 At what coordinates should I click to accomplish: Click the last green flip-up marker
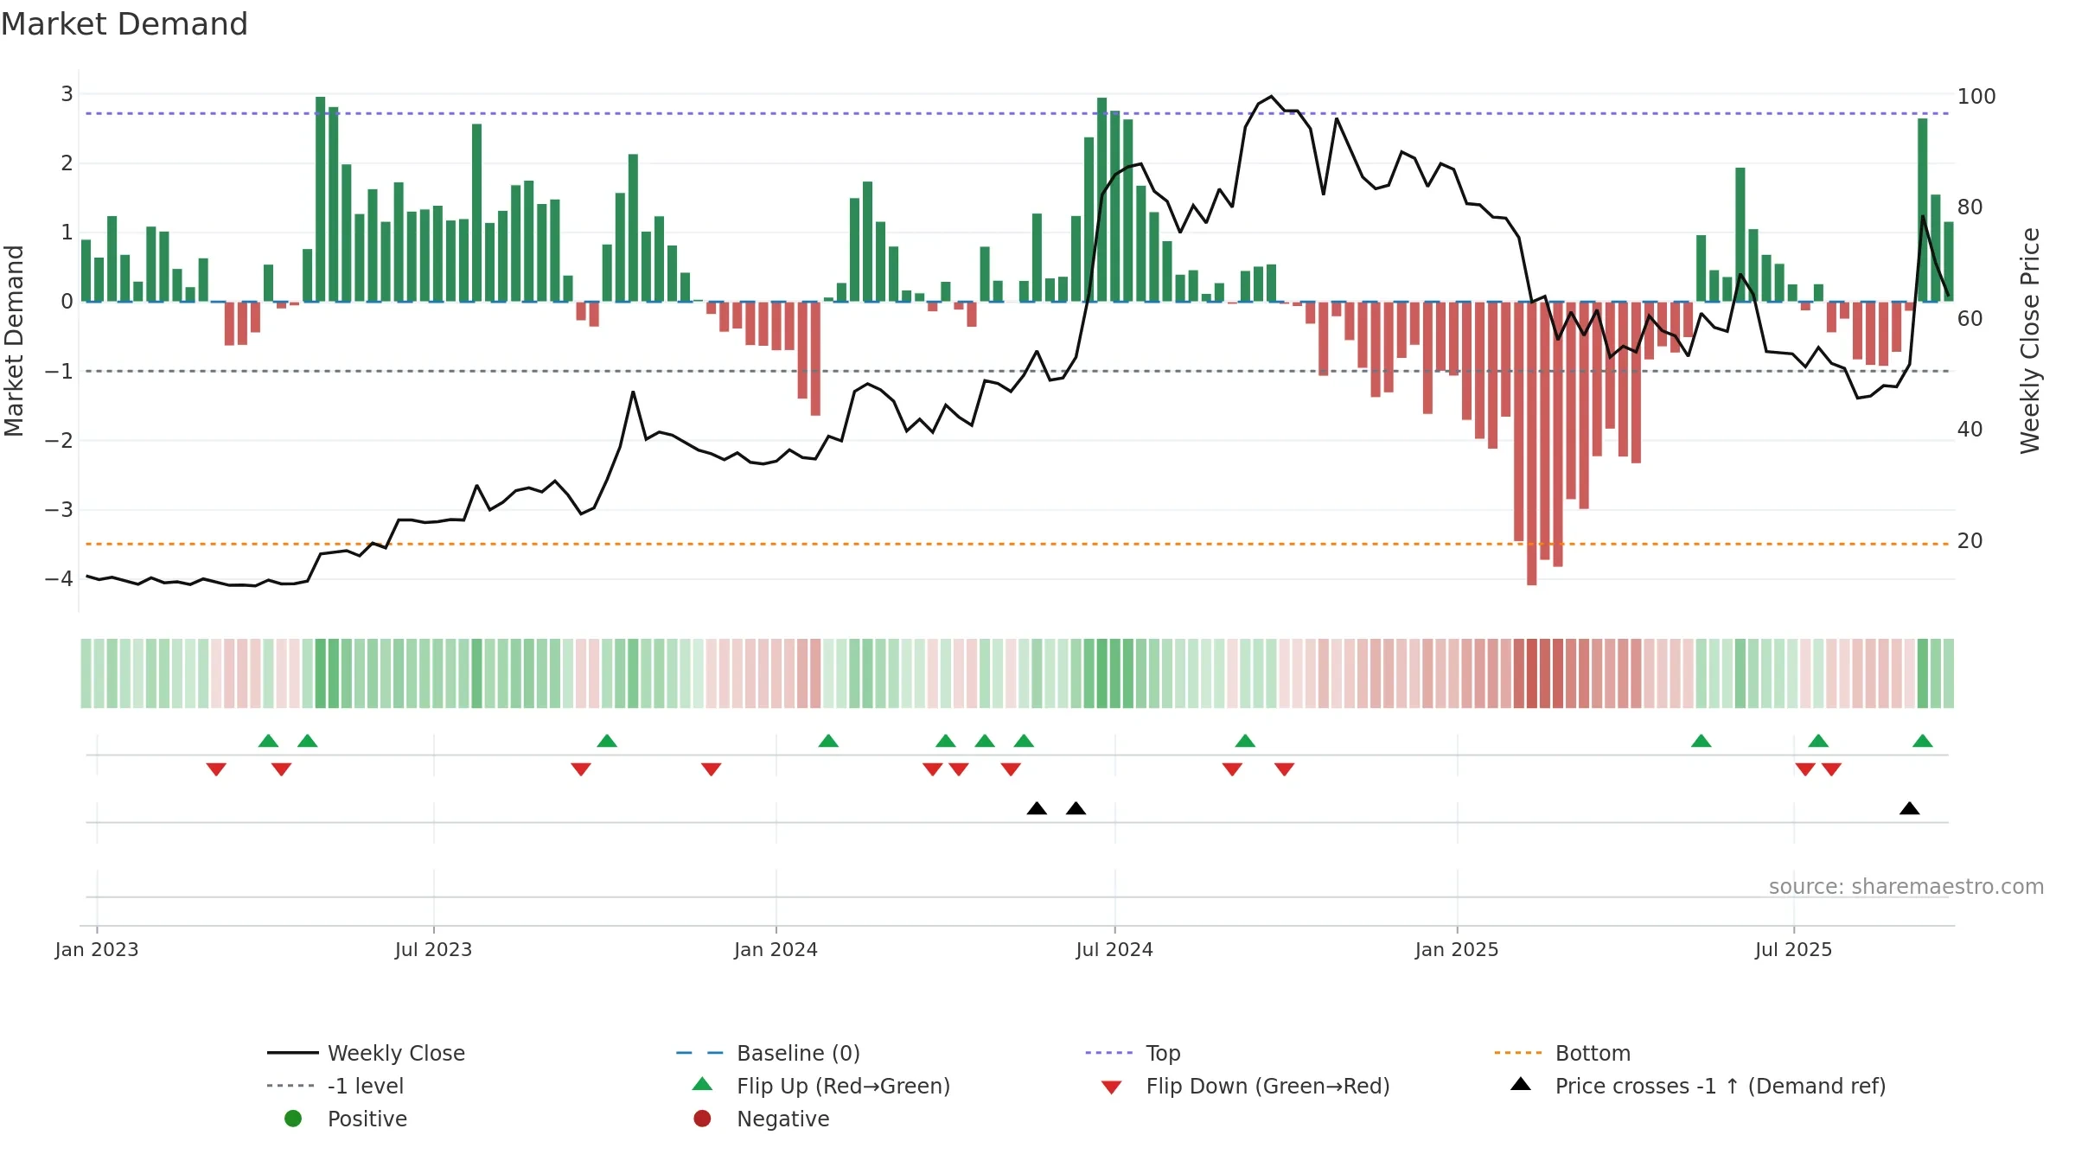(x=1923, y=741)
